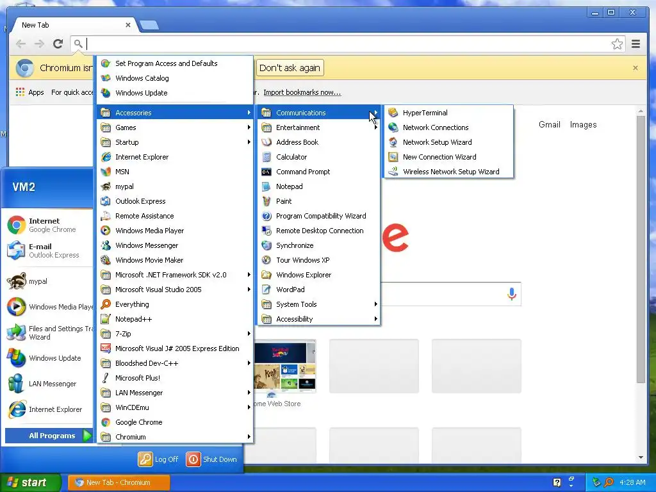656x492 pixels.
Task: Click the Shut Down button
Action: (x=211, y=459)
